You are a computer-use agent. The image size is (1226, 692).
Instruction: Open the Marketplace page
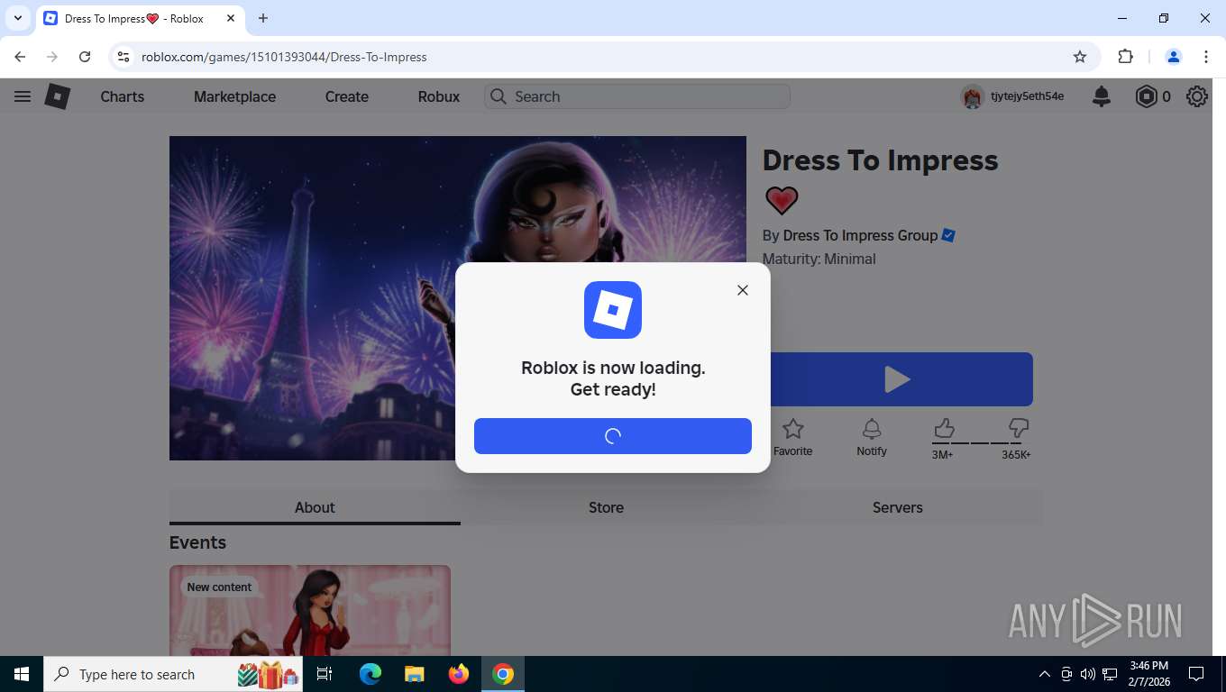(234, 96)
